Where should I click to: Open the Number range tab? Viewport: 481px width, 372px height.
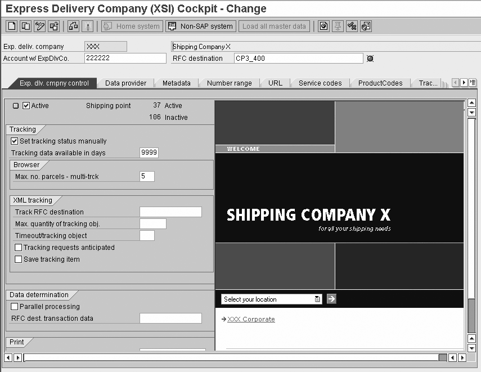pyautogui.click(x=230, y=83)
